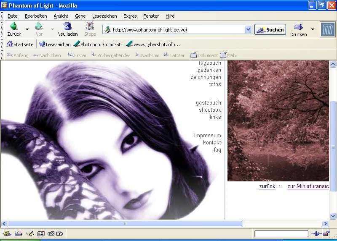The height and width of the screenshot is (241, 337).
Task: Click the security lock icon in status bar
Action: (x=326, y=233)
